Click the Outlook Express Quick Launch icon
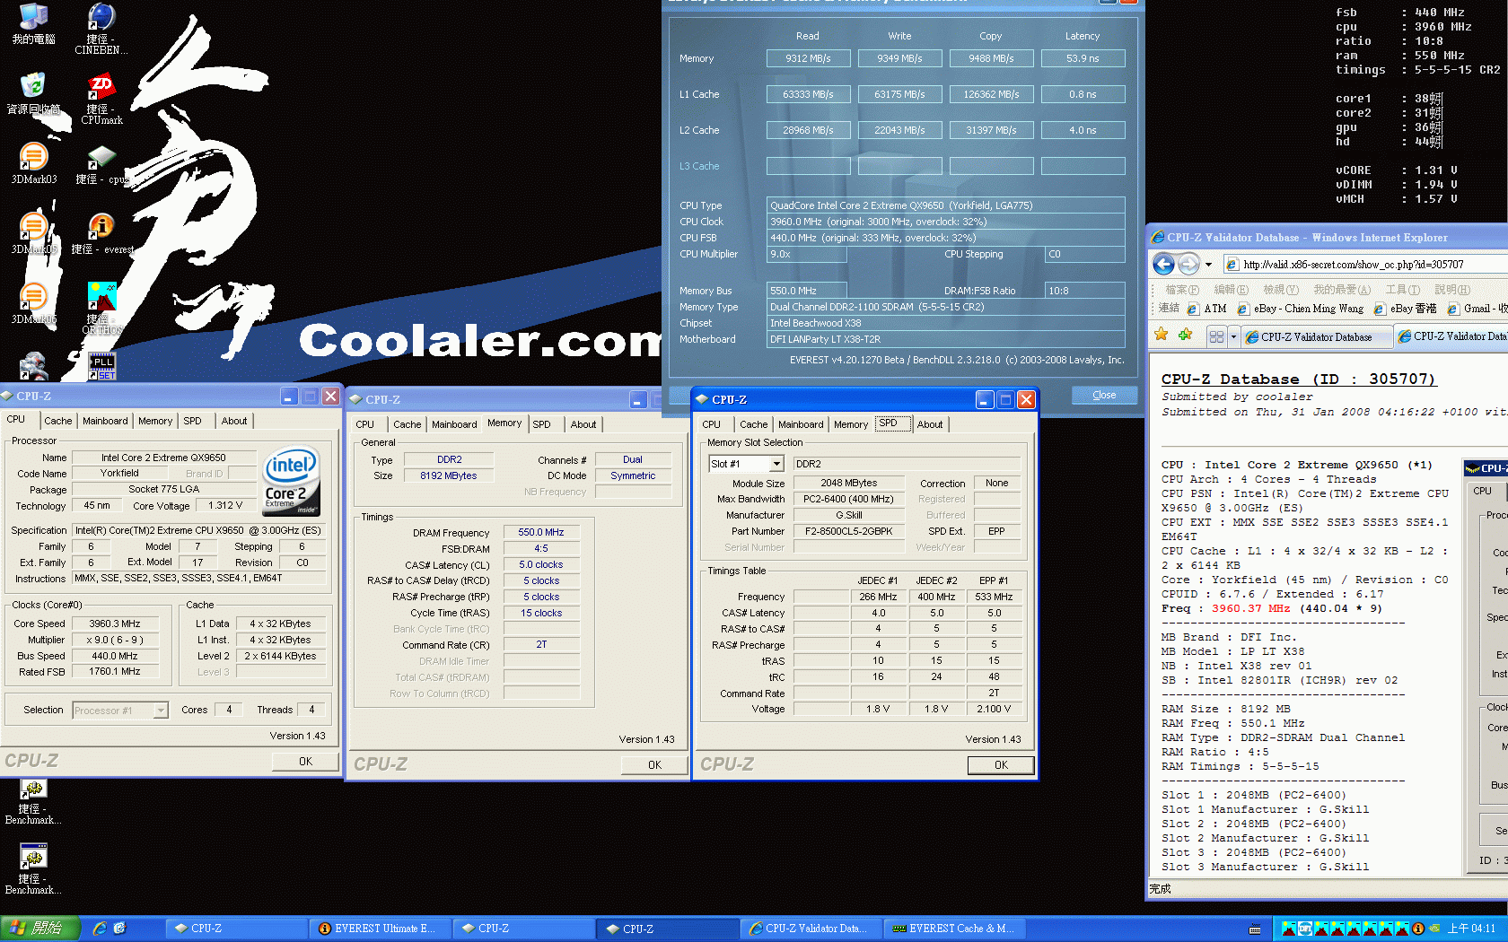1508x942 pixels. coord(120,929)
